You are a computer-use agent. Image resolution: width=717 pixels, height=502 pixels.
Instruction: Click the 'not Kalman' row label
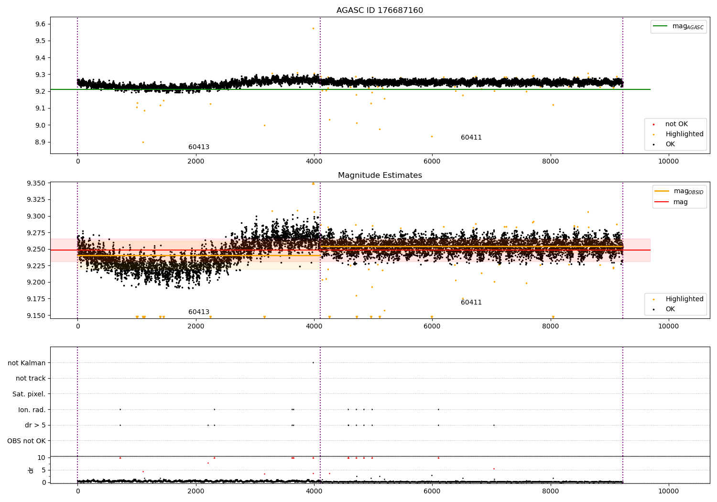pos(27,363)
